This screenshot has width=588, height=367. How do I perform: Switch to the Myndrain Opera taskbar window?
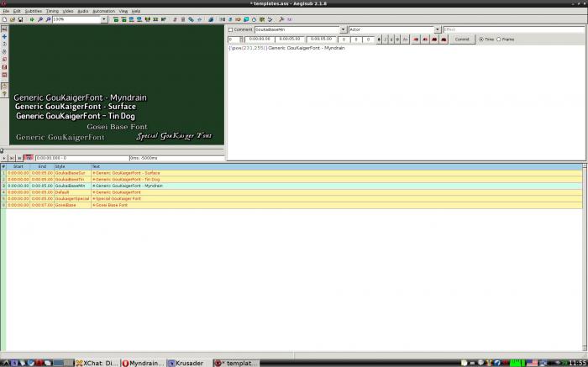[144, 363]
